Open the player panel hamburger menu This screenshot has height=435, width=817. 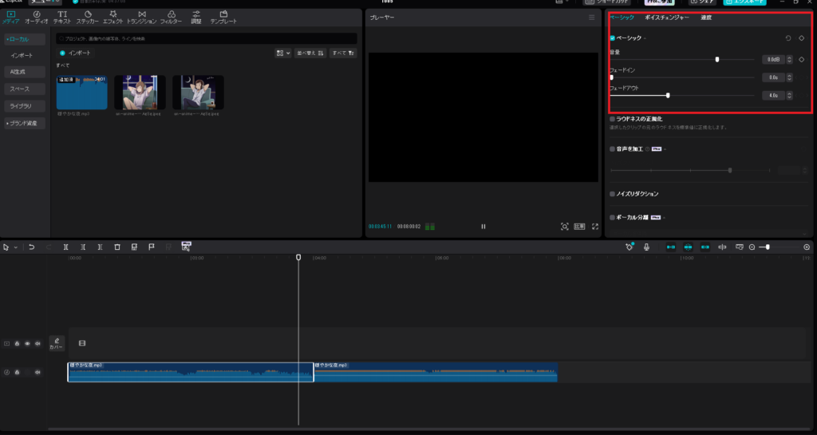tap(591, 18)
